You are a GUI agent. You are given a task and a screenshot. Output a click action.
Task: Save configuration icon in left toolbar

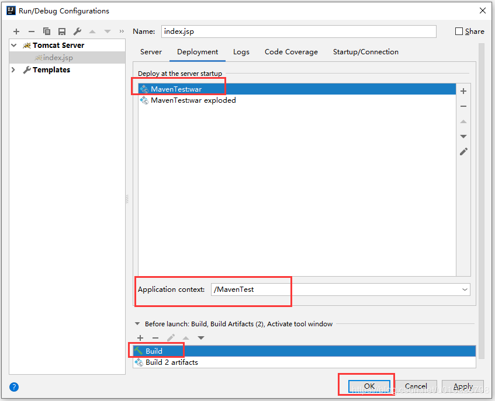[x=62, y=32]
